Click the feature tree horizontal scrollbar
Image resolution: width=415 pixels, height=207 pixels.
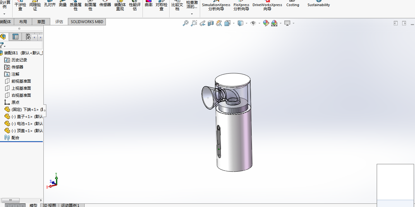pos(11,200)
